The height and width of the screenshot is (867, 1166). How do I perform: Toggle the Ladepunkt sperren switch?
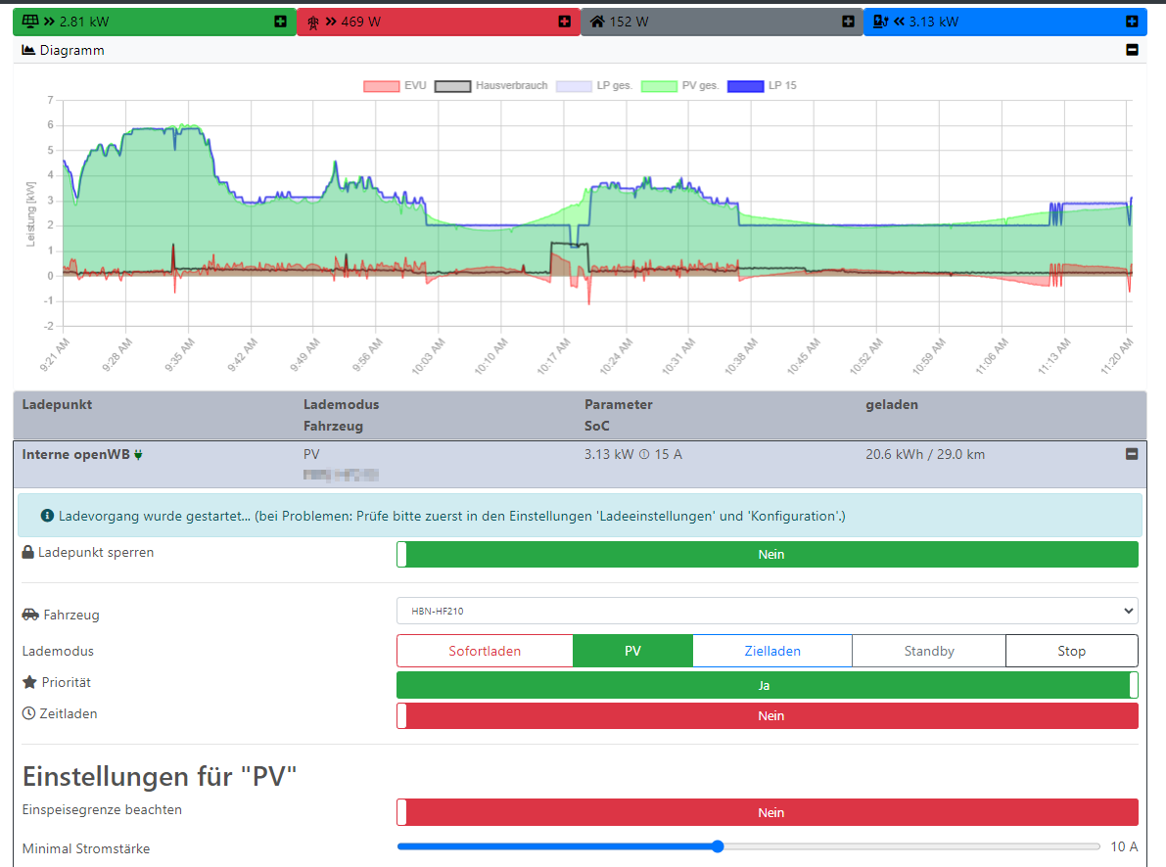coord(767,554)
